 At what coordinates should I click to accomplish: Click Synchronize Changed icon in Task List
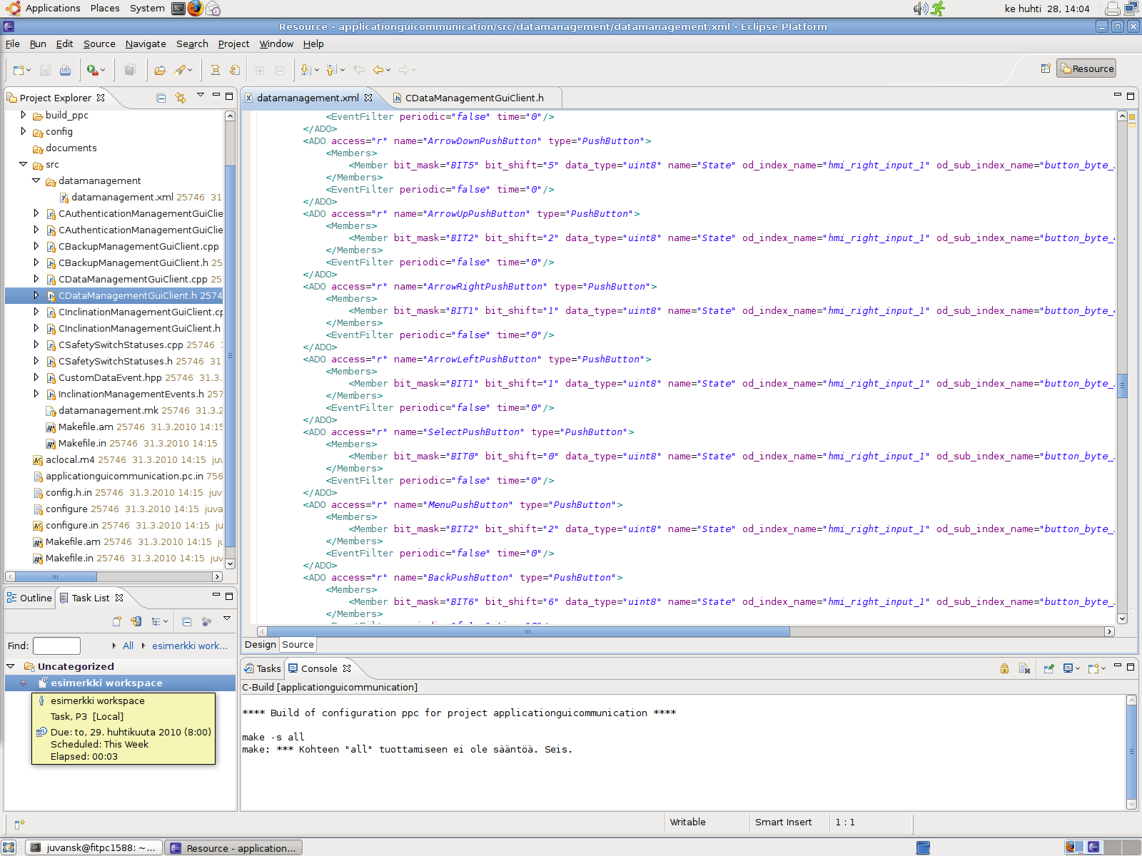[x=136, y=621]
